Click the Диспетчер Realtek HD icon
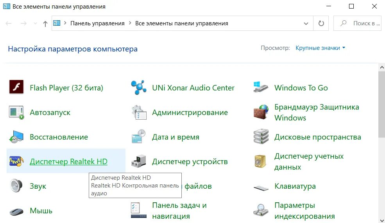This screenshot has width=385, height=223. [16, 161]
